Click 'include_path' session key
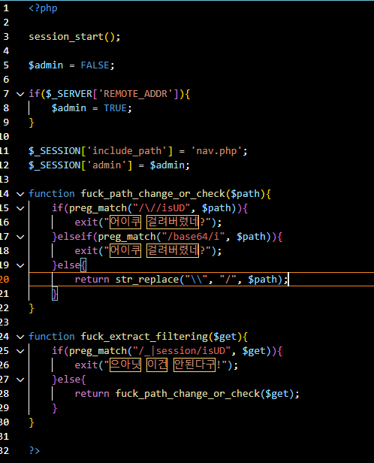This screenshot has height=463, width=374. (127, 151)
